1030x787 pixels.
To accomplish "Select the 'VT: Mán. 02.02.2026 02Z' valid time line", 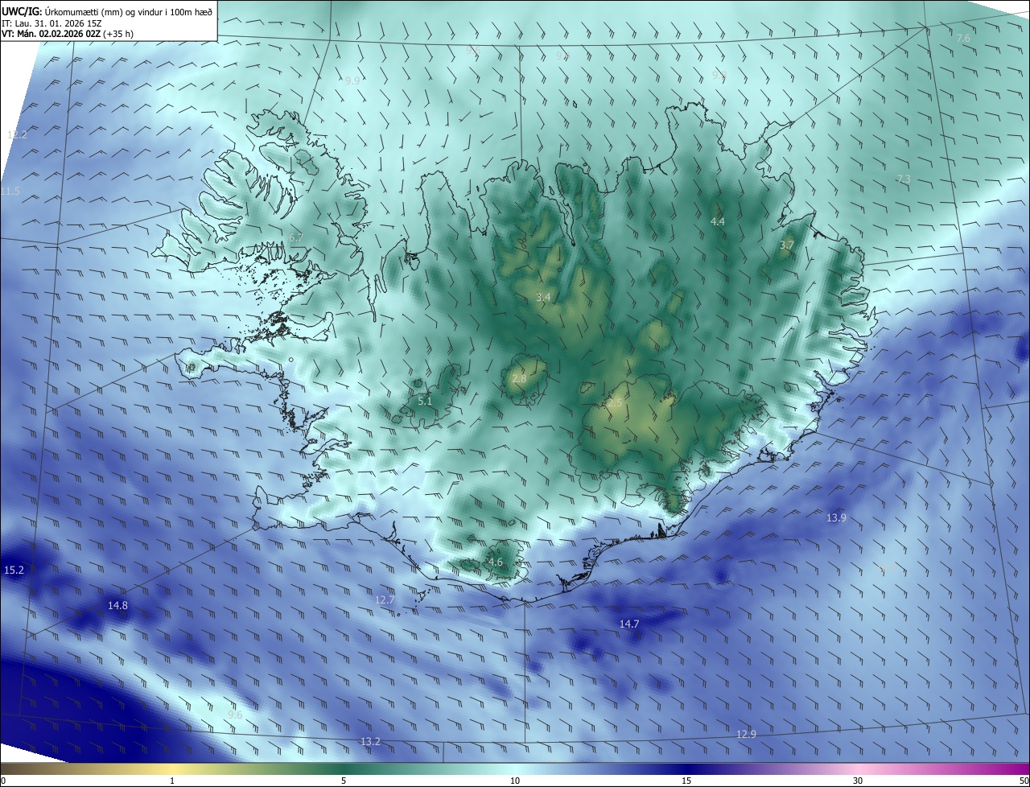I will point(51,34).
